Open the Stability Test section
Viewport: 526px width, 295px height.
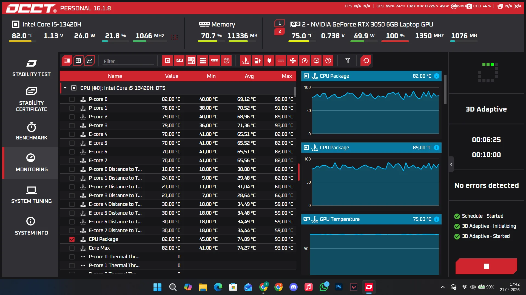[32, 68]
